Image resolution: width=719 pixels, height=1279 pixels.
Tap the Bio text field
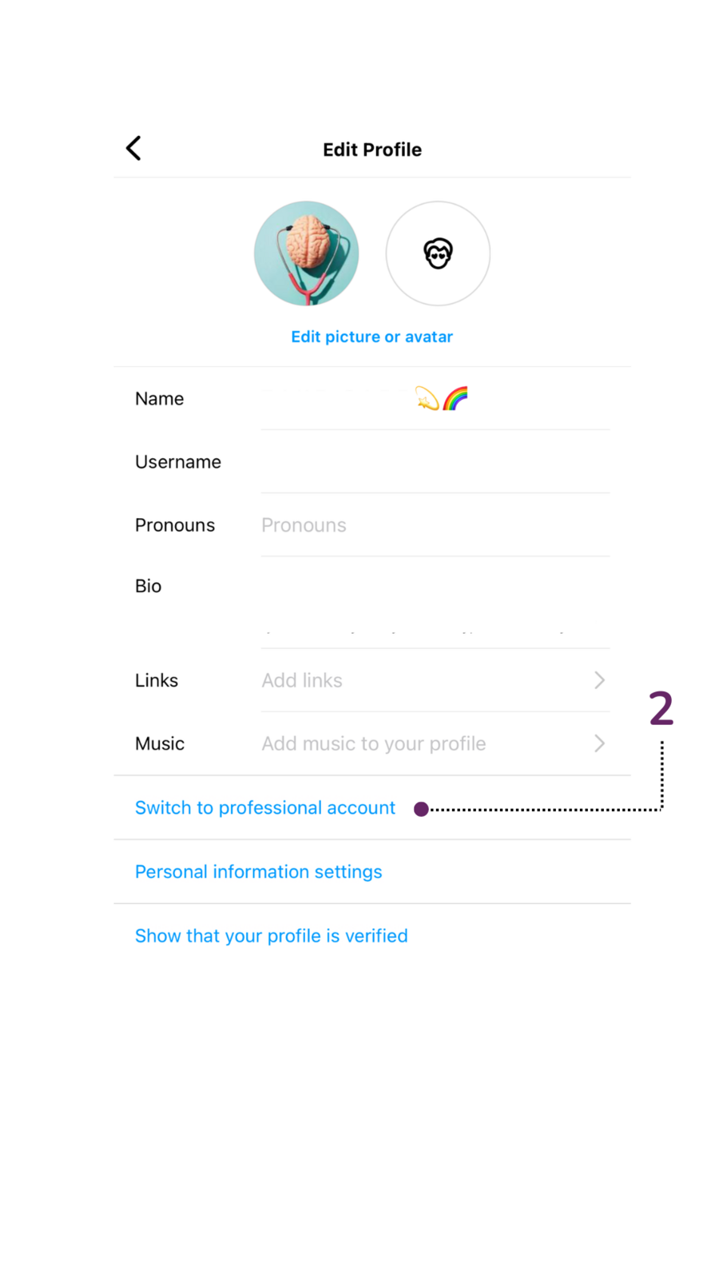tap(435, 603)
